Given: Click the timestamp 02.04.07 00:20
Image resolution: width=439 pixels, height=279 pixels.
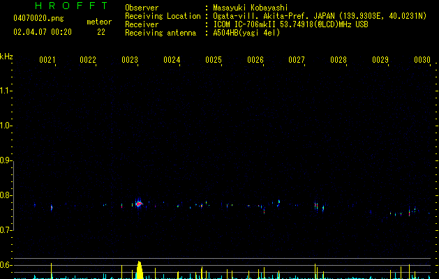Looking at the screenshot, I should [43, 32].
